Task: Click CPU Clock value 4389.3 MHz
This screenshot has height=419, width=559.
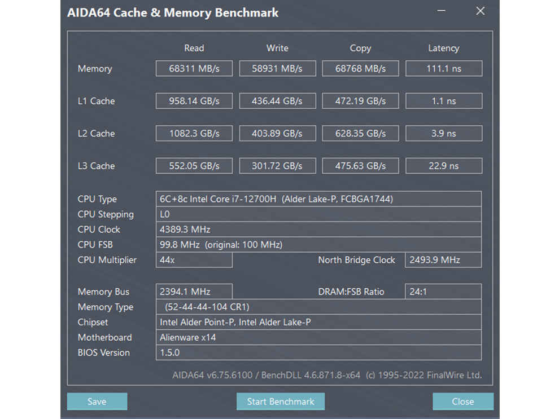Action: coord(318,230)
